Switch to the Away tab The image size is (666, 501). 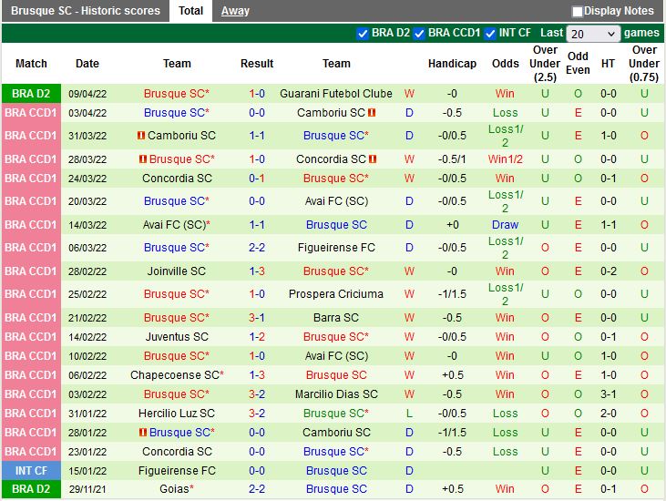click(235, 11)
